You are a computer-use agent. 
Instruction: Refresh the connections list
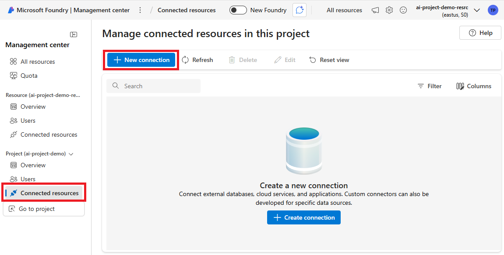[x=197, y=60]
